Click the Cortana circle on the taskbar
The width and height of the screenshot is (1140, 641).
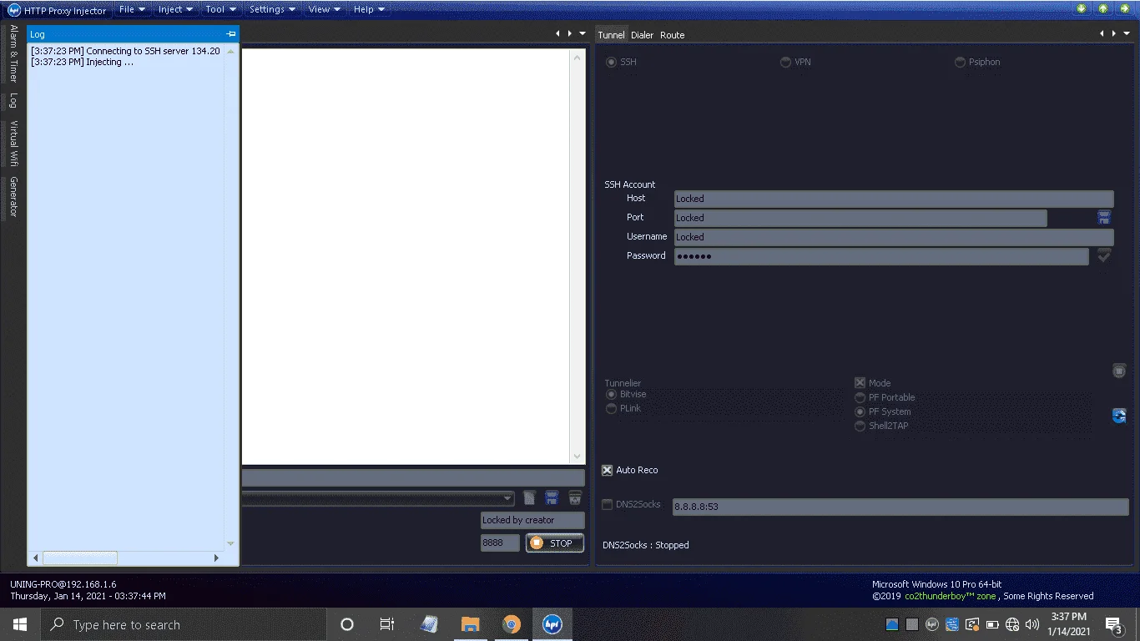point(347,624)
